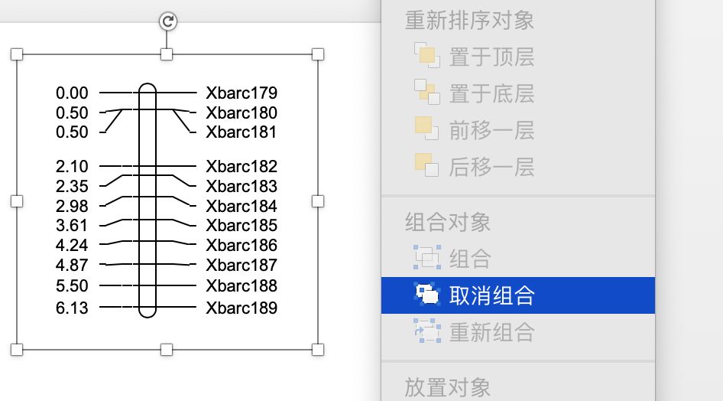This screenshot has height=401, width=723.
Task: Choose Bring Forward (前移一层)
Action: click(518, 130)
